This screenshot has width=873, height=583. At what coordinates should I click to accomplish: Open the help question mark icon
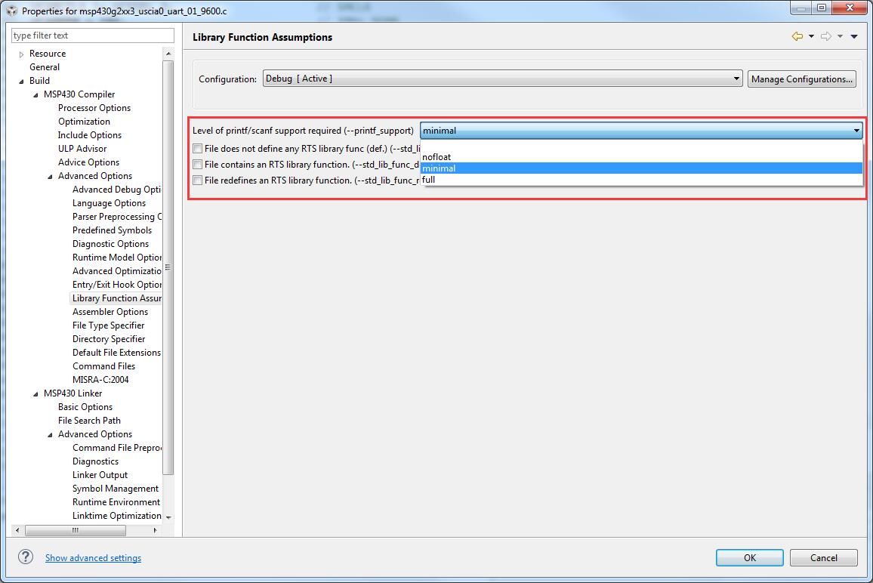click(26, 557)
